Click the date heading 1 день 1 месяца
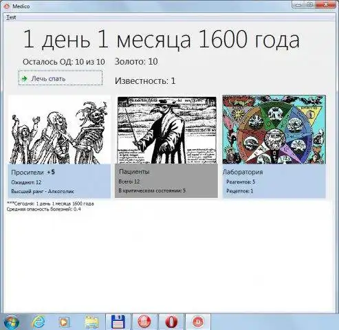Image resolution: width=339 pixels, height=330 pixels. point(161,40)
